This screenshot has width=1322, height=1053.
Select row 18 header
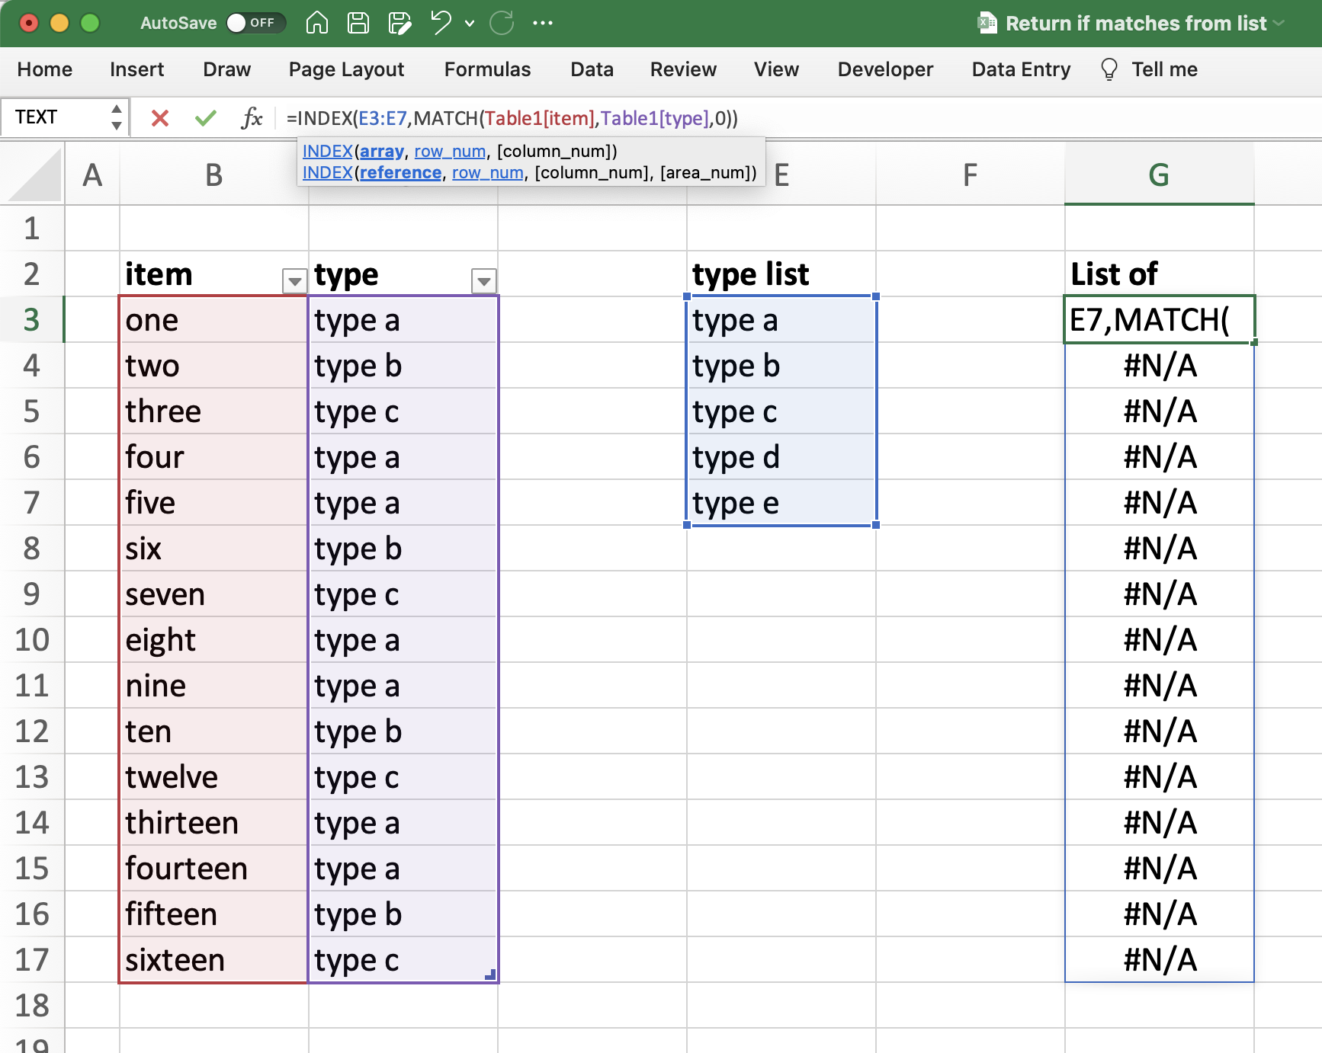(x=31, y=1005)
